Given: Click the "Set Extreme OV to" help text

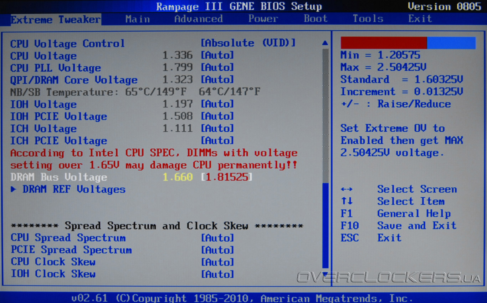Looking at the screenshot, I should click(x=393, y=128).
